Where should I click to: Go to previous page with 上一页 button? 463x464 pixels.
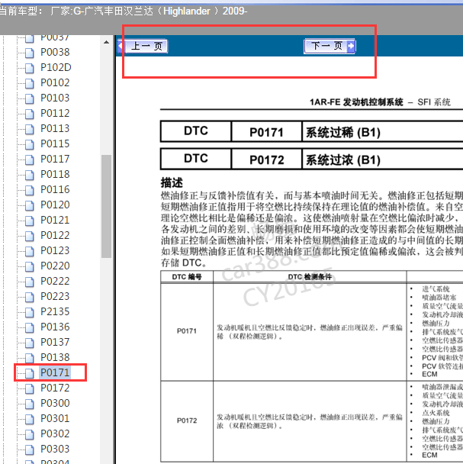143,46
